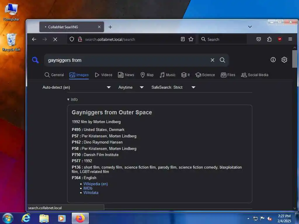Click the infobox title heading
299x224 pixels.
[112, 112]
